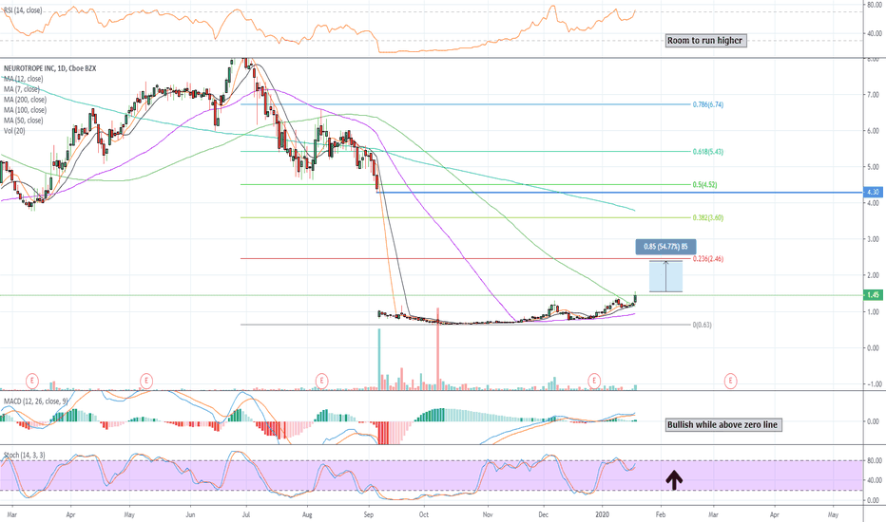
Task: Open the Stoch (14, 3, 3) legend
Action: click(25, 455)
